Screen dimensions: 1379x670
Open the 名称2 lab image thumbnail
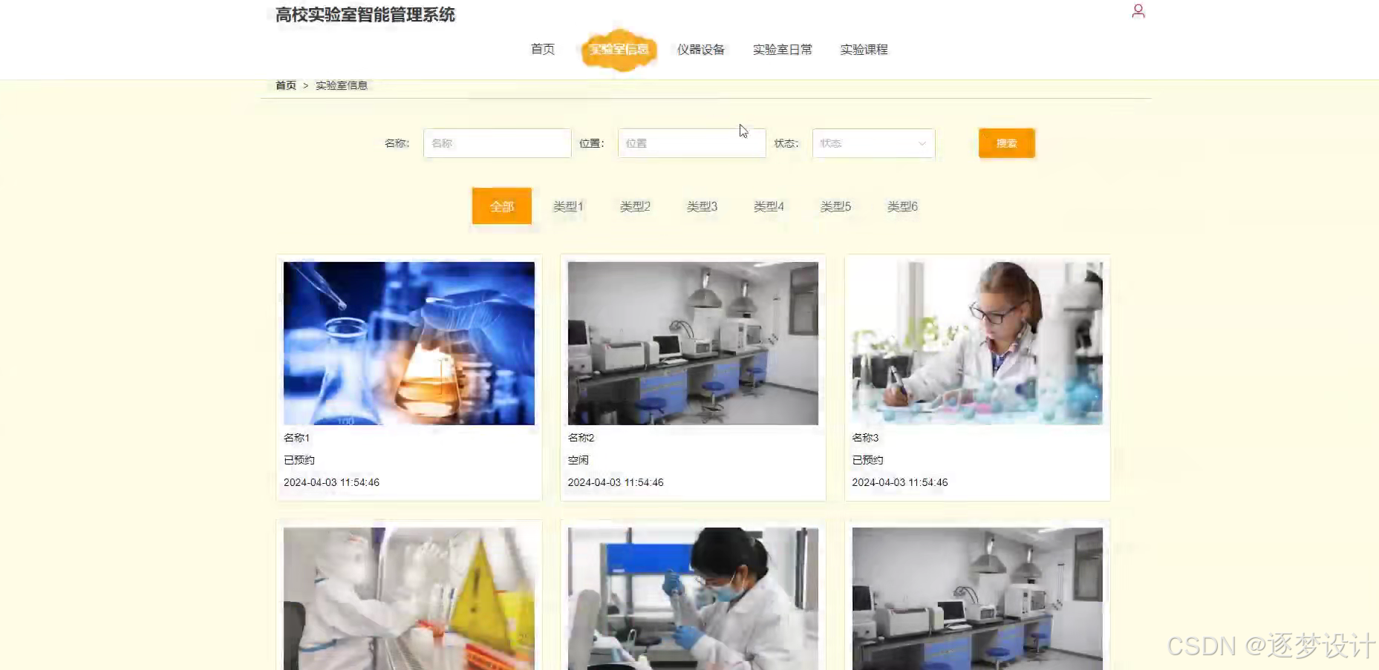coord(692,343)
